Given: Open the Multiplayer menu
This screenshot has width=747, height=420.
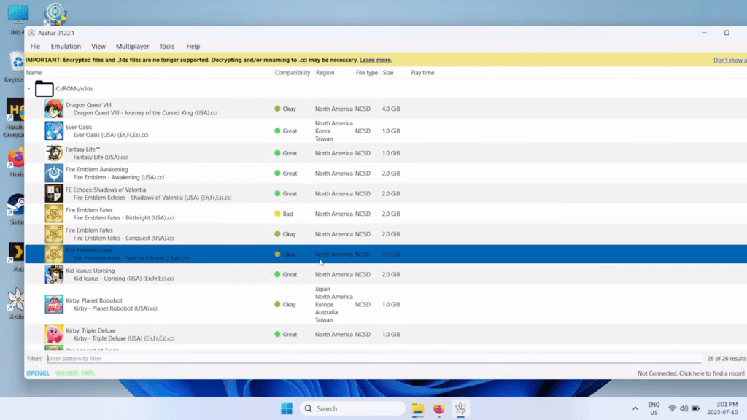Looking at the screenshot, I should coord(133,46).
